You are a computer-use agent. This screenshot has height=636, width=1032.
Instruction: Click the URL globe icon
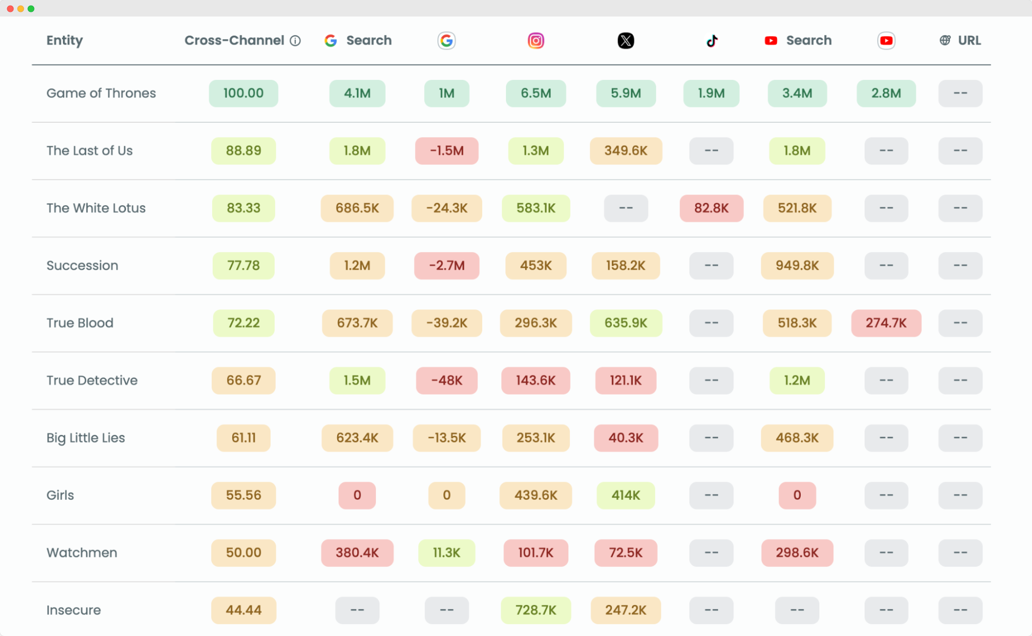click(x=945, y=40)
